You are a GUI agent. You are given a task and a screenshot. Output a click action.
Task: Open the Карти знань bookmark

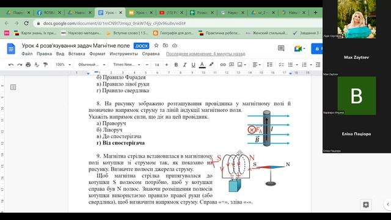click(x=35, y=33)
